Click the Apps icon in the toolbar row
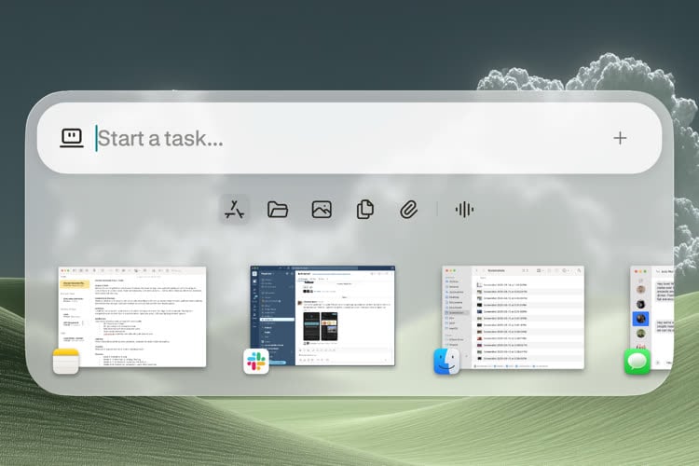This screenshot has width=699, height=466. tap(237, 209)
